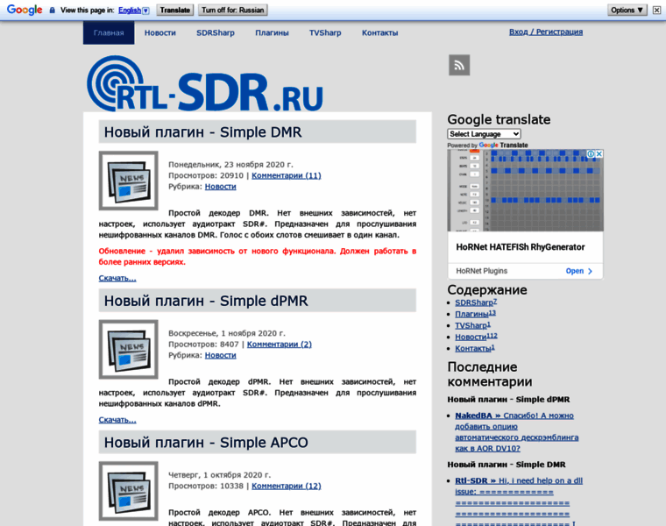Open Комментарии (11) link
The height and width of the screenshot is (526, 666).
click(287, 175)
